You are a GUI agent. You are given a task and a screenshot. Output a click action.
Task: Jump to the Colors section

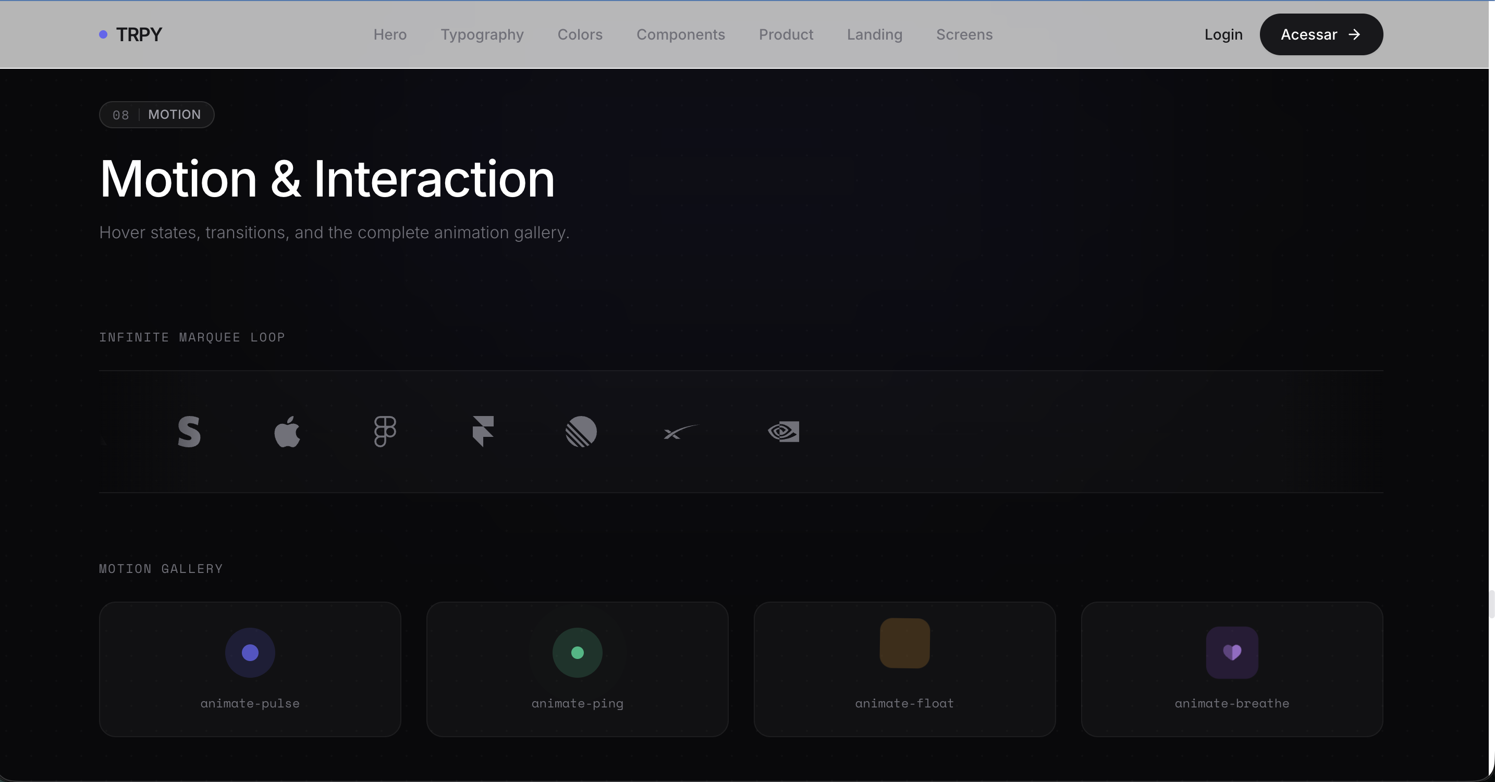(x=580, y=35)
